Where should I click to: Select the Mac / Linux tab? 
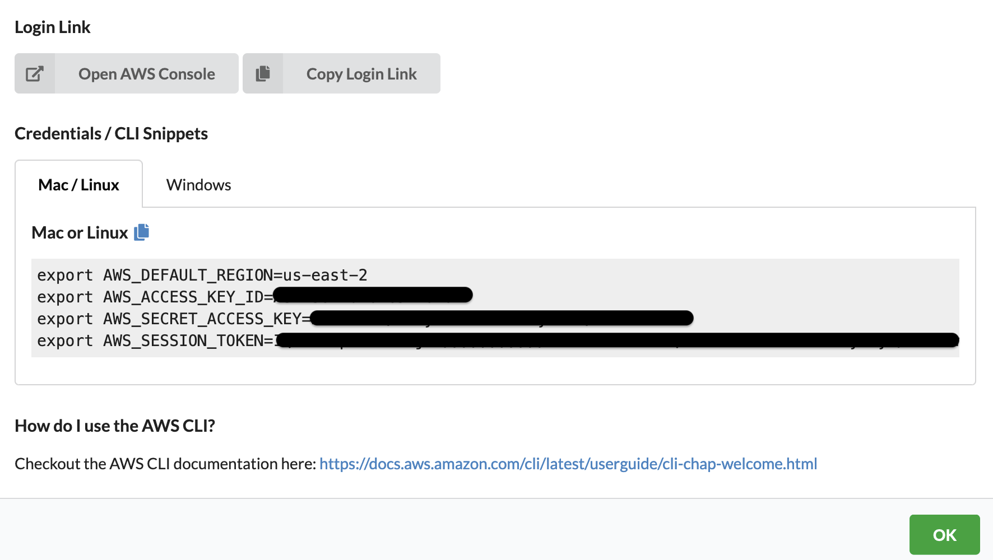point(78,185)
